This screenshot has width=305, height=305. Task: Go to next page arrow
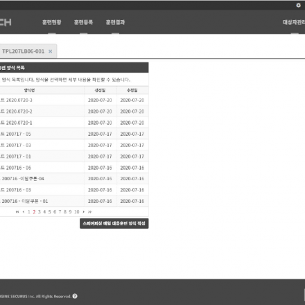pyautogui.click(x=84, y=211)
